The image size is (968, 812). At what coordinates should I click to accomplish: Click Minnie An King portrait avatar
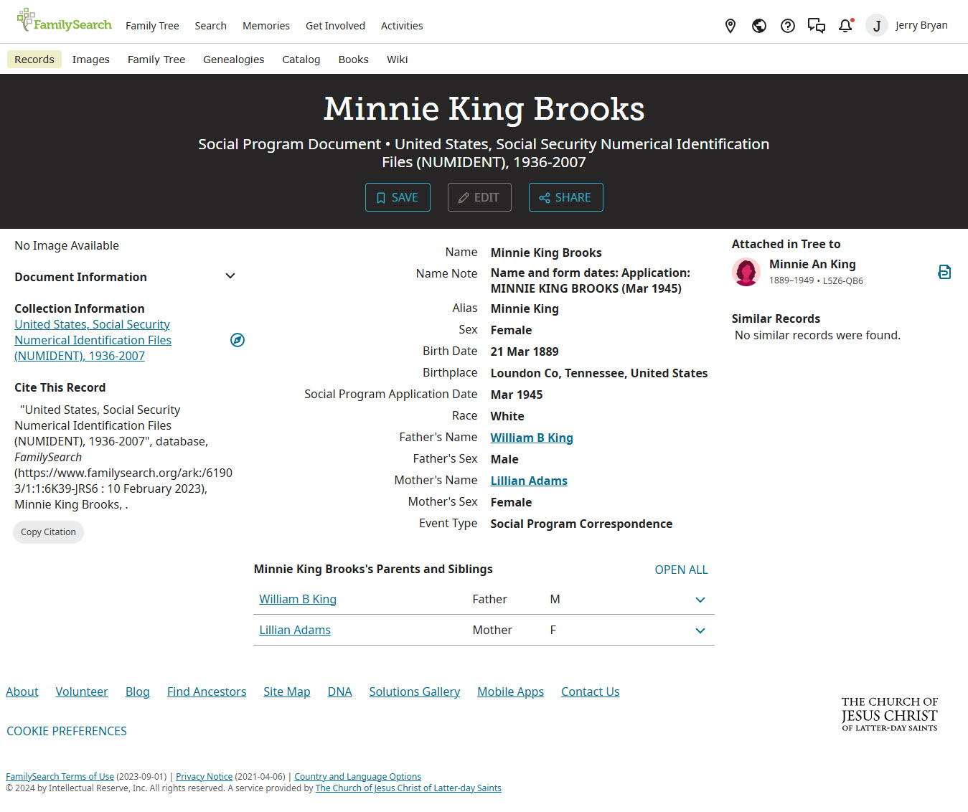tap(746, 272)
